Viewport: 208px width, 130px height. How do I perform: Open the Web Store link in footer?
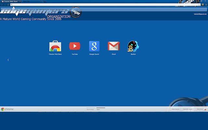pyautogui.click(x=200, y=109)
